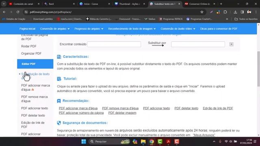Screen dimensions: 260x146
Task: Click the Substituir por input field
Action: point(198,44)
